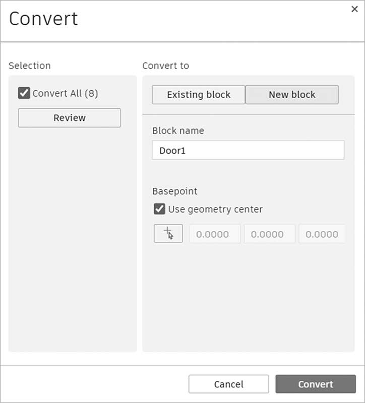Click the Basepoint section heading

tap(174, 191)
